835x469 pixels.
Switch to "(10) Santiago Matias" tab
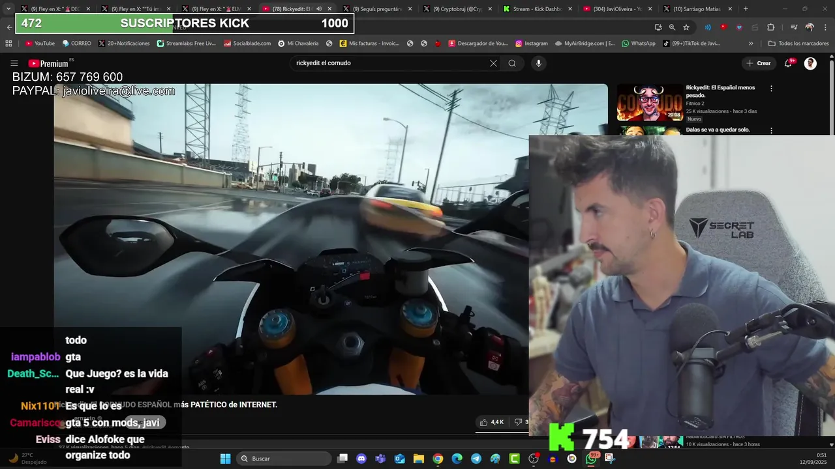(693, 9)
